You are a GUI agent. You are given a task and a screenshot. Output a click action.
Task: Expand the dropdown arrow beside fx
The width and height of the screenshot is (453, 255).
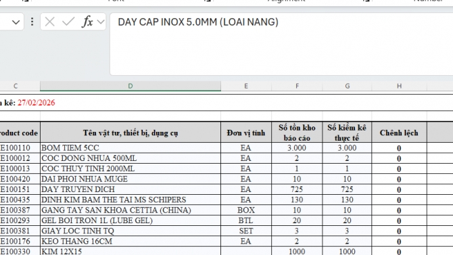point(101,22)
